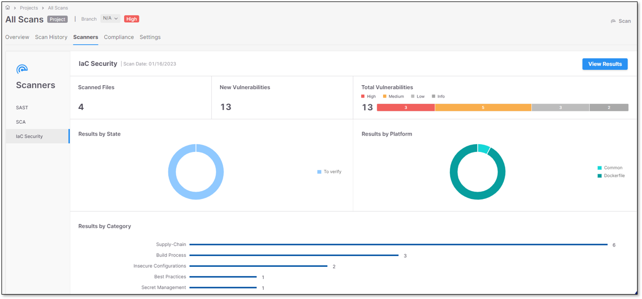642x299 pixels.
Task: Click the Insecure Configurations label
Action: tap(160, 266)
